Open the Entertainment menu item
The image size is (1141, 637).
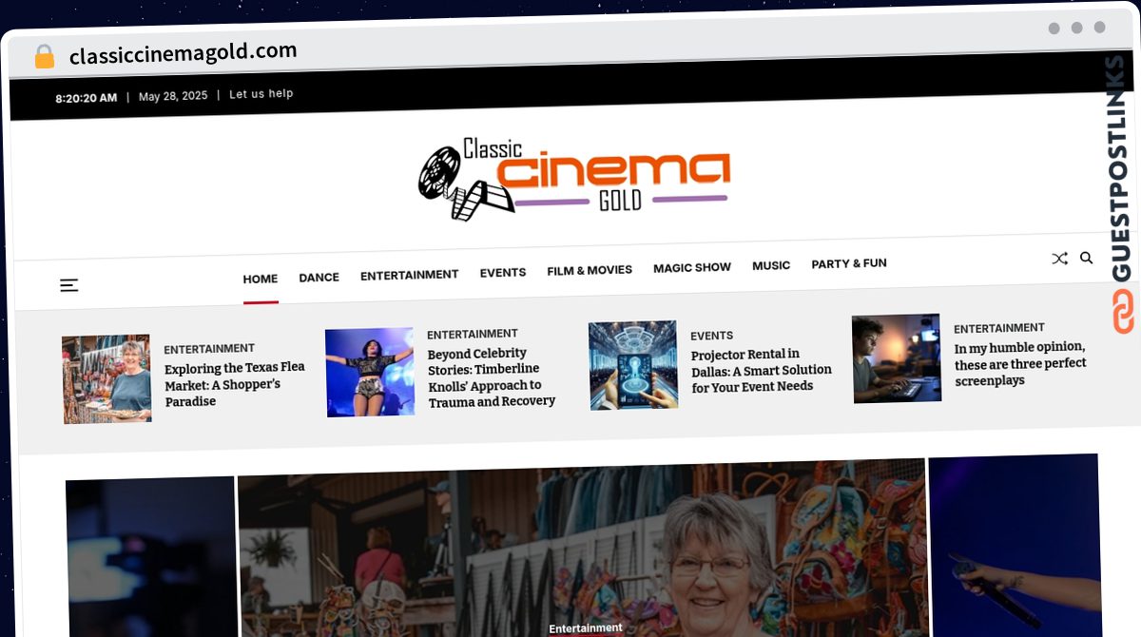point(409,275)
